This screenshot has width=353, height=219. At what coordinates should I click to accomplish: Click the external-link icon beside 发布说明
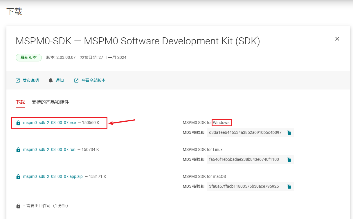pos(18,81)
